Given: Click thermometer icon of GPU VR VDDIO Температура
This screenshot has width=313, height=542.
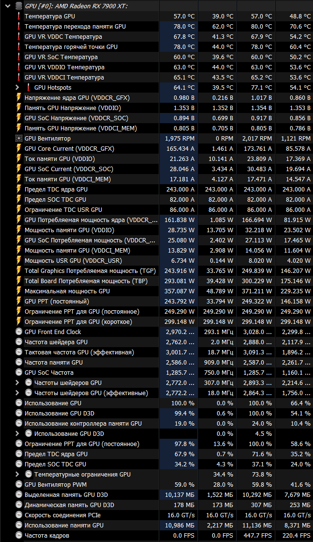Looking at the screenshot, I should [x=19, y=67].
